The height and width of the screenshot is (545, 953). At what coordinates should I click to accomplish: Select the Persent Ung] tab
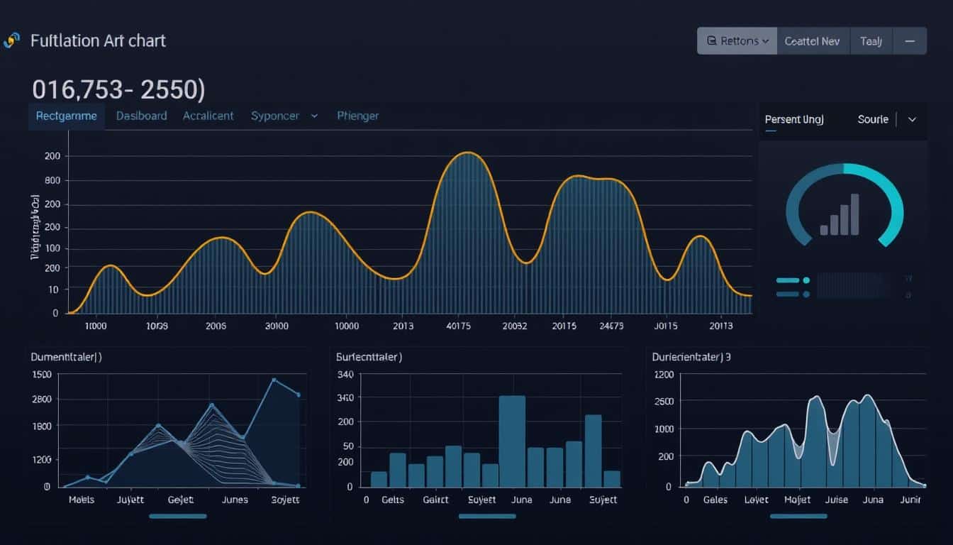pos(794,120)
